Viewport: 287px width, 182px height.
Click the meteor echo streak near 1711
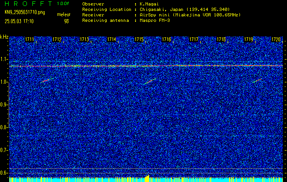pos(47,81)
